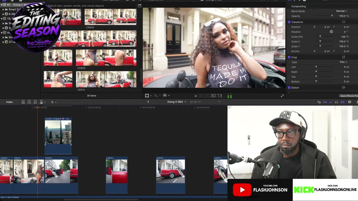Adjust the Crop Top slider
Image resolution: width=358 pixels, height=201 pixels.
click(316, 77)
